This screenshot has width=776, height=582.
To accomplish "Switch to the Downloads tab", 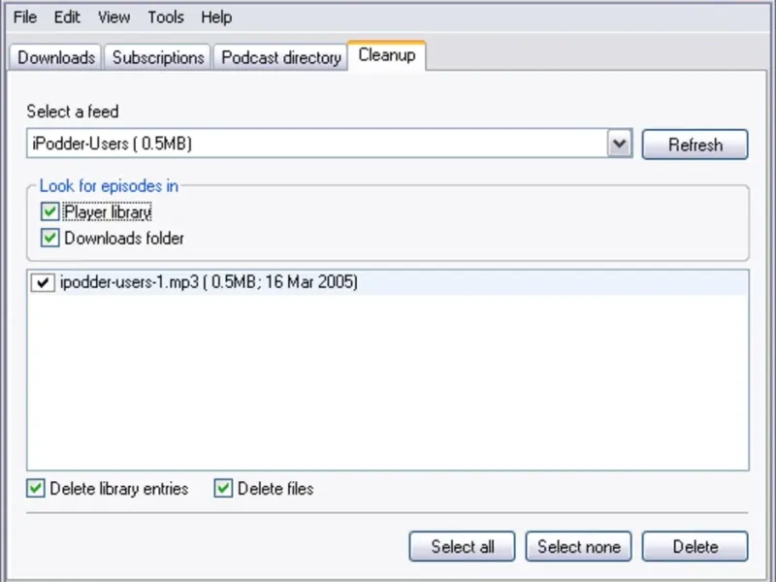I will (x=56, y=57).
